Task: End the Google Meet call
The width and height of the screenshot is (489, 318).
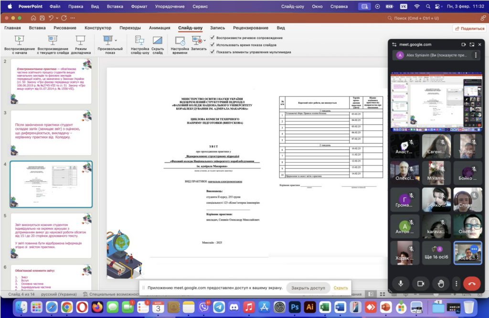Action: pos(471,284)
